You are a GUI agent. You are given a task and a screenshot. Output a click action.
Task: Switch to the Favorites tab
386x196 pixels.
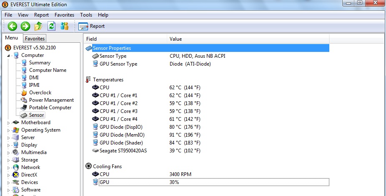[35, 39]
